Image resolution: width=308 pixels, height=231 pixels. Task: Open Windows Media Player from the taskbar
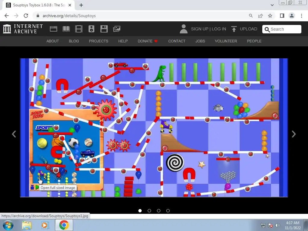(x=45, y=225)
